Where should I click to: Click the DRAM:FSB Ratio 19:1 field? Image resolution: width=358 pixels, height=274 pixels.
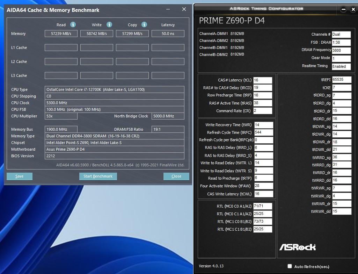168,129
